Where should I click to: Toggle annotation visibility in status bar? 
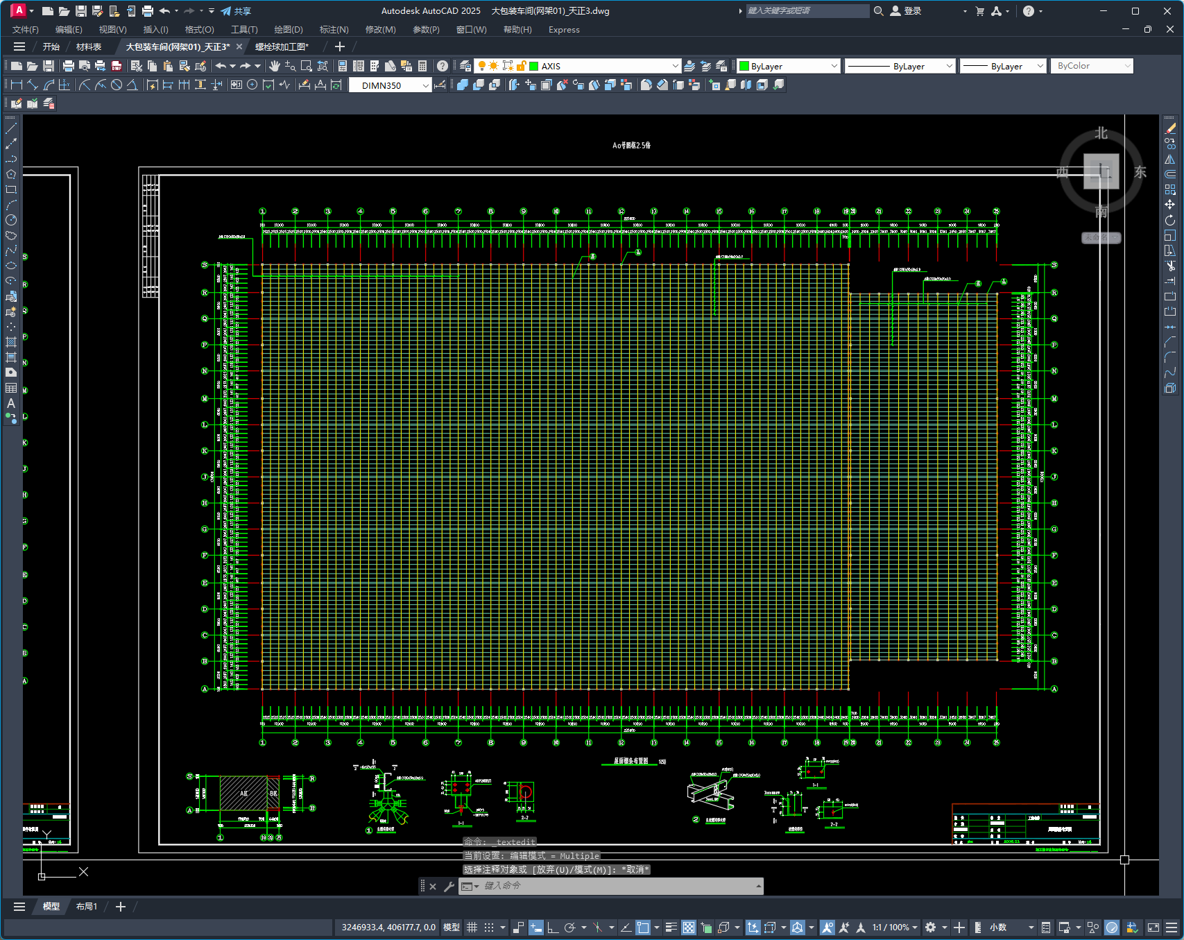tap(827, 928)
